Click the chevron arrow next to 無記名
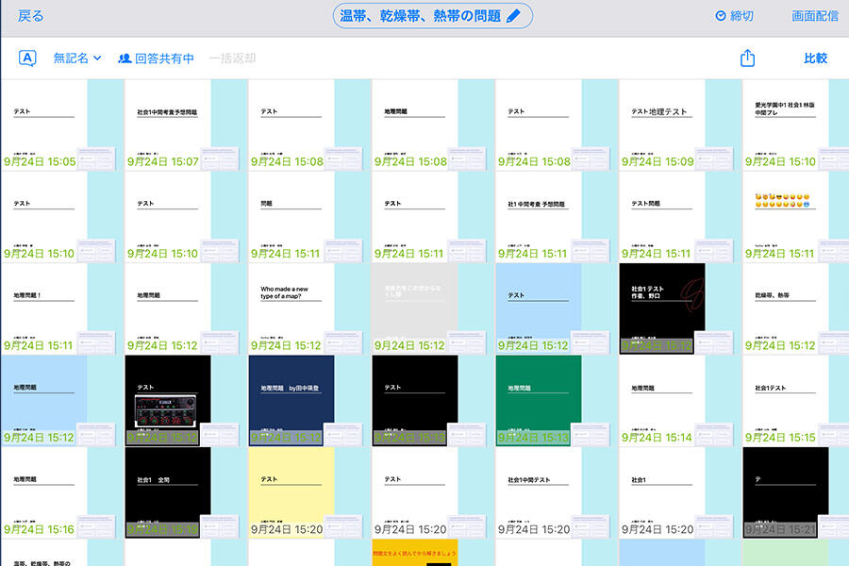 tap(97, 58)
